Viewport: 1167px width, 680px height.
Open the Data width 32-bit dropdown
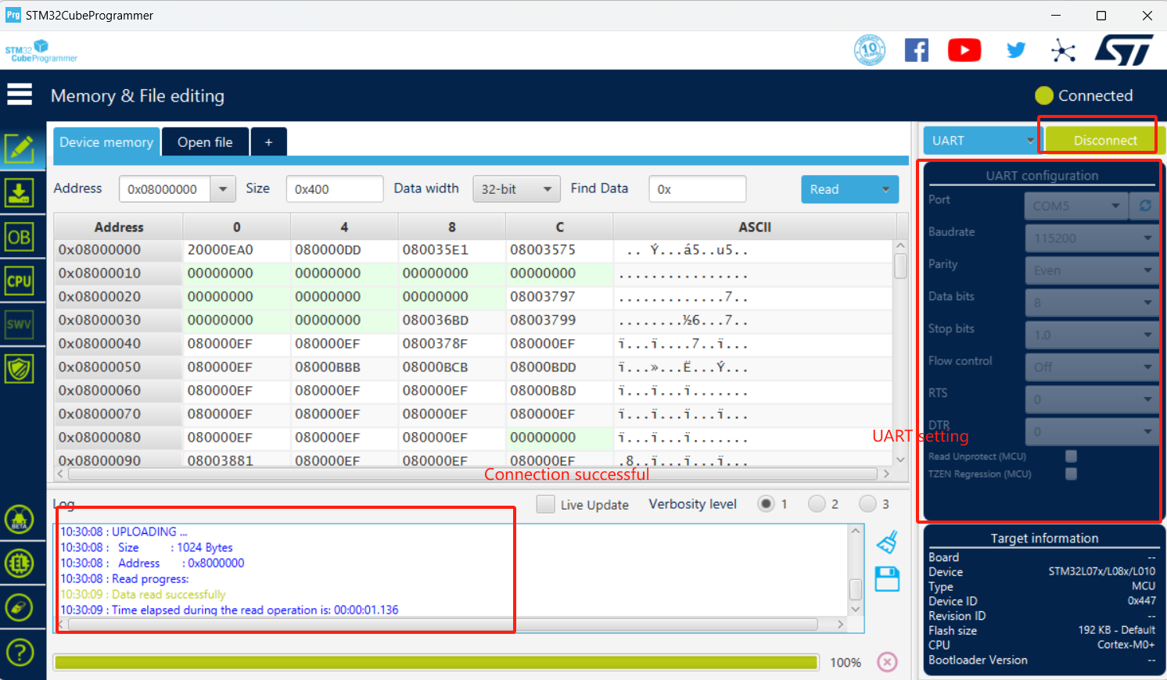[516, 189]
